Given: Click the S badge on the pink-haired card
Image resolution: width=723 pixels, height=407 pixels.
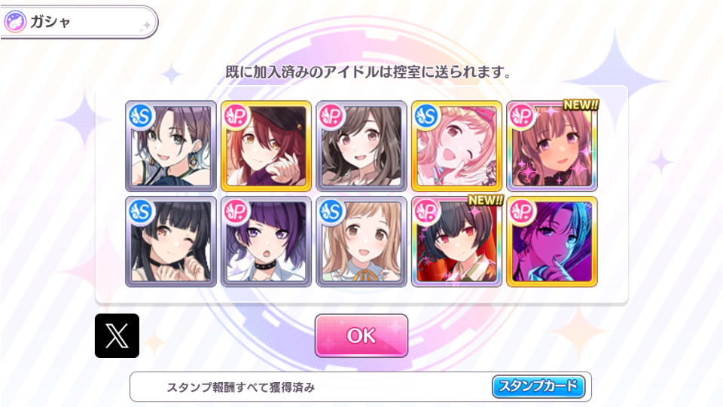Looking at the screenshot, I should pos(427,116).
